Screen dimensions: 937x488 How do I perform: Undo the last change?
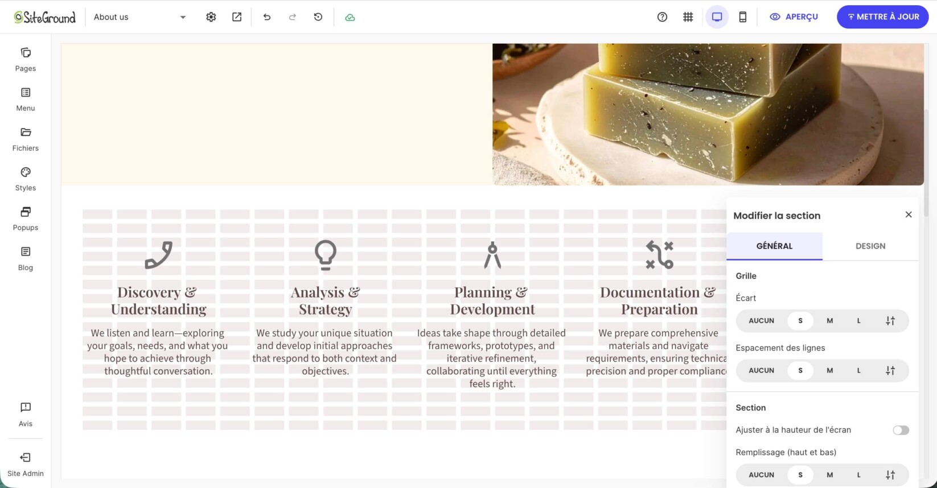pyautogui.click(x=267, y=17)
